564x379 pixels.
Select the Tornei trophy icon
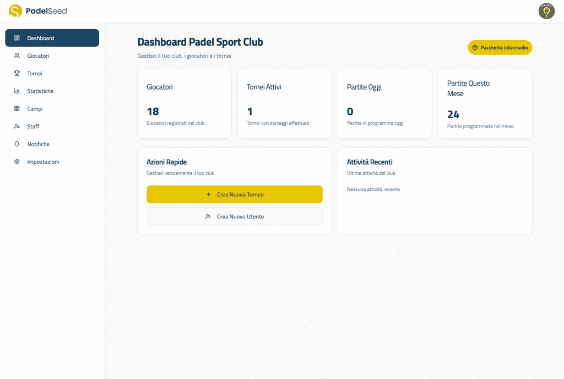click(16, 73)
